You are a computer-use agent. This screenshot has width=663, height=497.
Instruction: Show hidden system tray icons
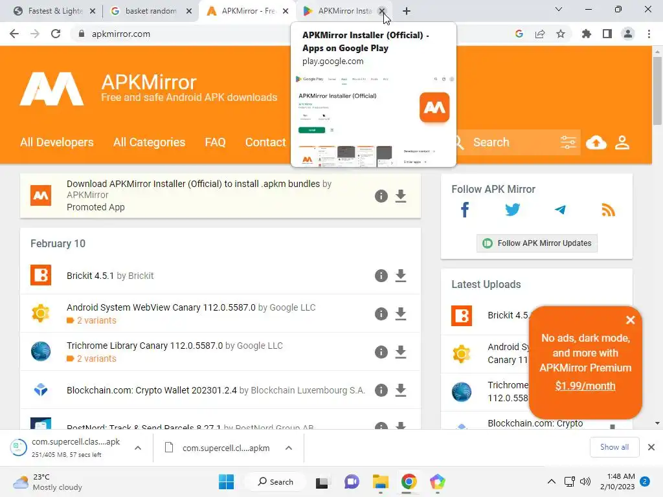pos(552,481)
